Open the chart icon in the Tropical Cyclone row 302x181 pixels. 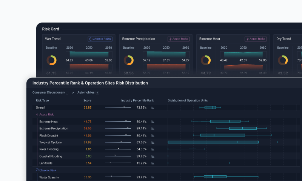153,142
